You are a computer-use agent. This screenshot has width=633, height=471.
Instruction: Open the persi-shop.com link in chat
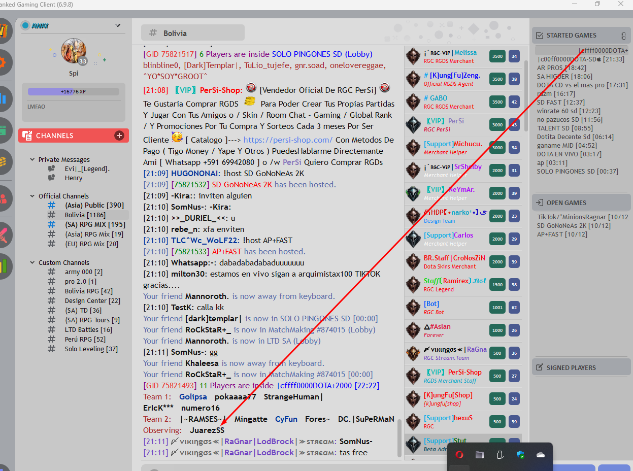tap(288, 140)
